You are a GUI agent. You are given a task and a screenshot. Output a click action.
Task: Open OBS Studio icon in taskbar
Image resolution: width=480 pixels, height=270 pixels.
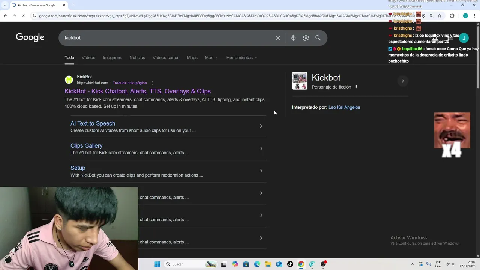(x=323, y=264)
